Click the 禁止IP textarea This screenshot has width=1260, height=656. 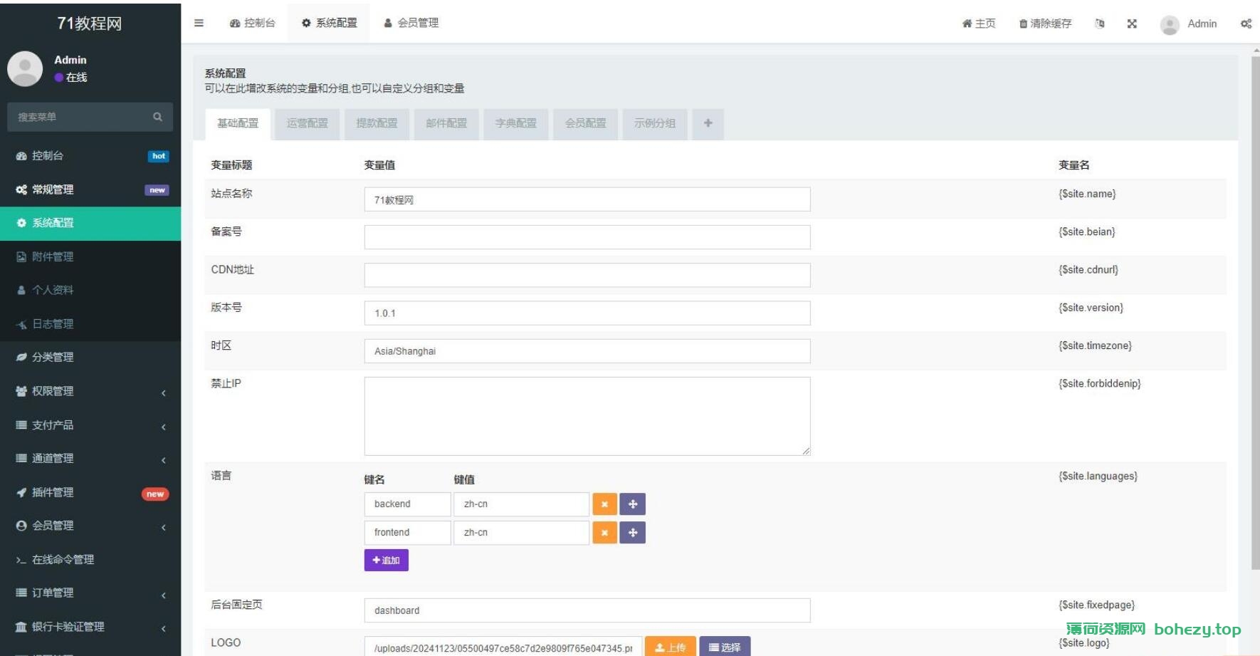[587, 416]
